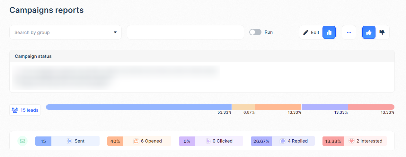The width and height of the screenshot is (406, 157).
Task: Click the paper plane Sent icon
Action: pos(70,141)
